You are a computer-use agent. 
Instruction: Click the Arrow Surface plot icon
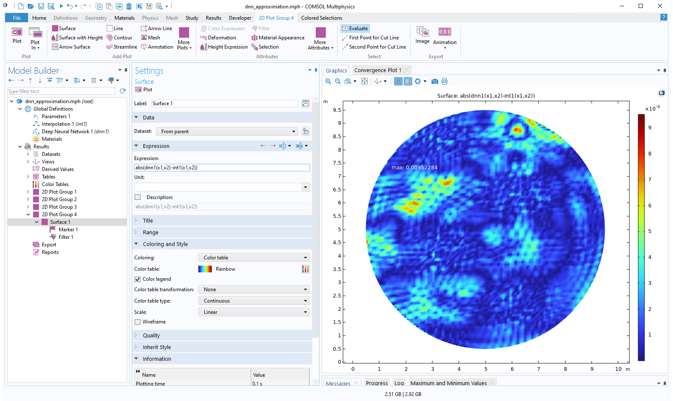[x=55, y=47]
